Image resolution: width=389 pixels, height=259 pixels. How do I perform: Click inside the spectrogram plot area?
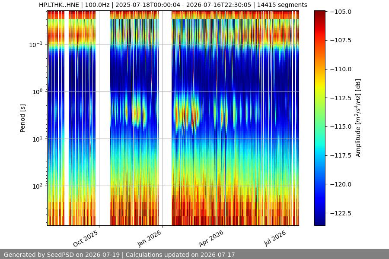pyautogui.click(x=173, y=118)
